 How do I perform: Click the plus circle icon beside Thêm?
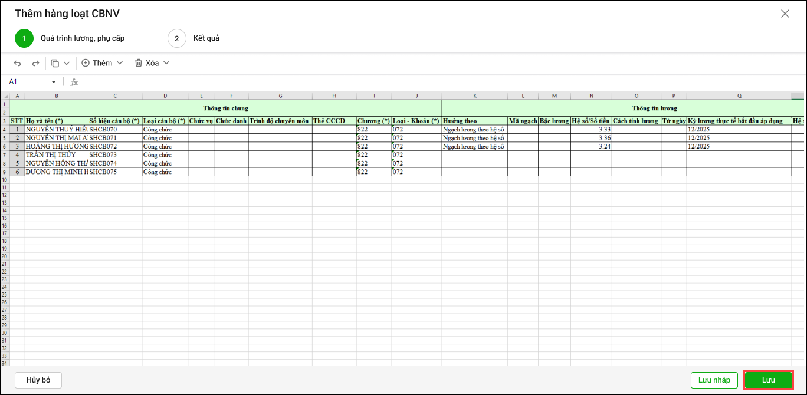[x=86, y=63]
